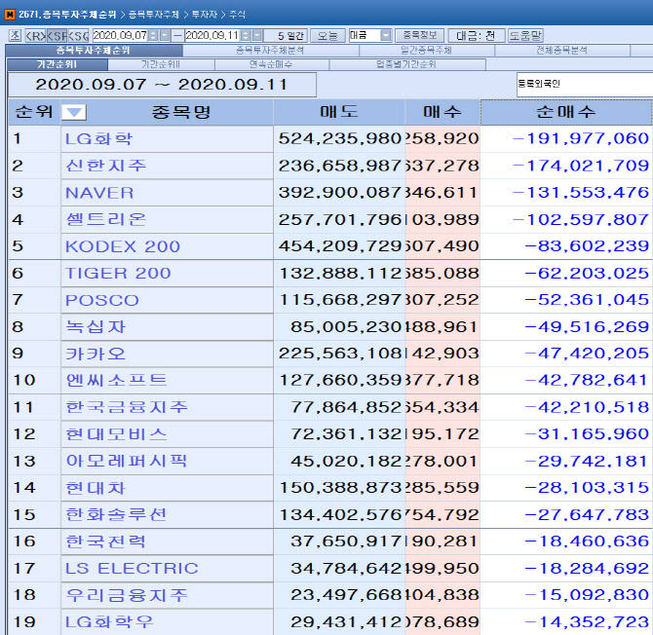Click the 5 일간 period field
The width and height of the screenshot is (653, 635).
[287, 36]
